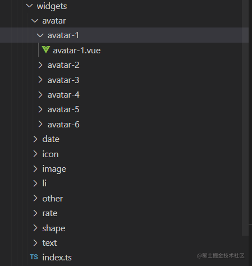This screenshot has height=266, width=252.
Task: Expand the shape folder chevron
Action: (35, 228)
